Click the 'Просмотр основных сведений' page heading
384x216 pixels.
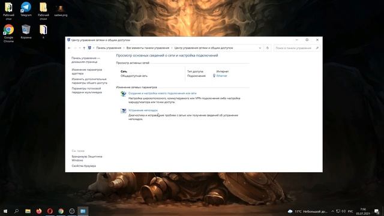coord(167,55)
